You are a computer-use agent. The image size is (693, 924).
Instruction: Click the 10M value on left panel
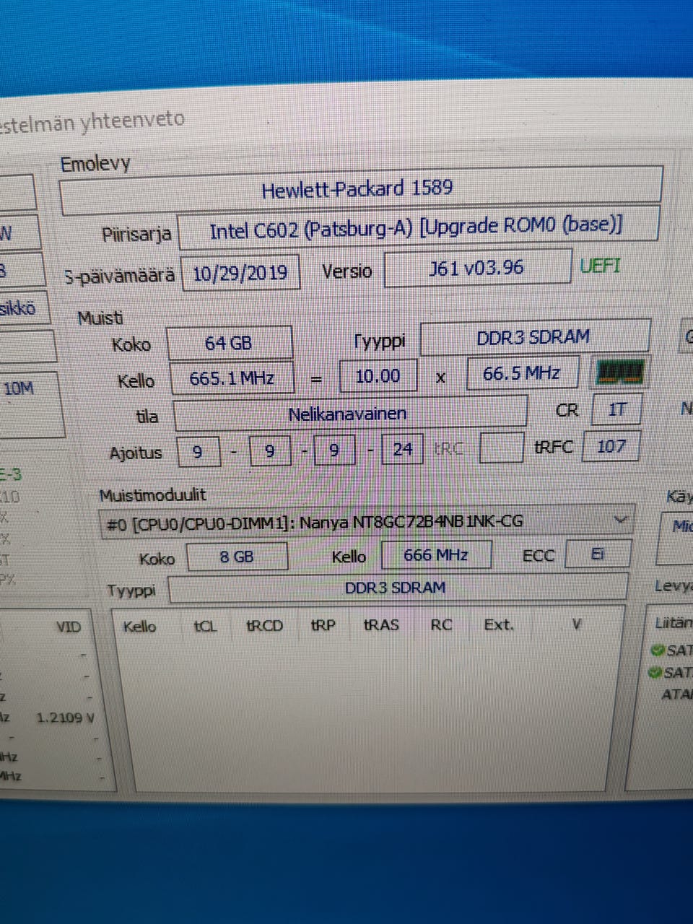pos(18,389)
